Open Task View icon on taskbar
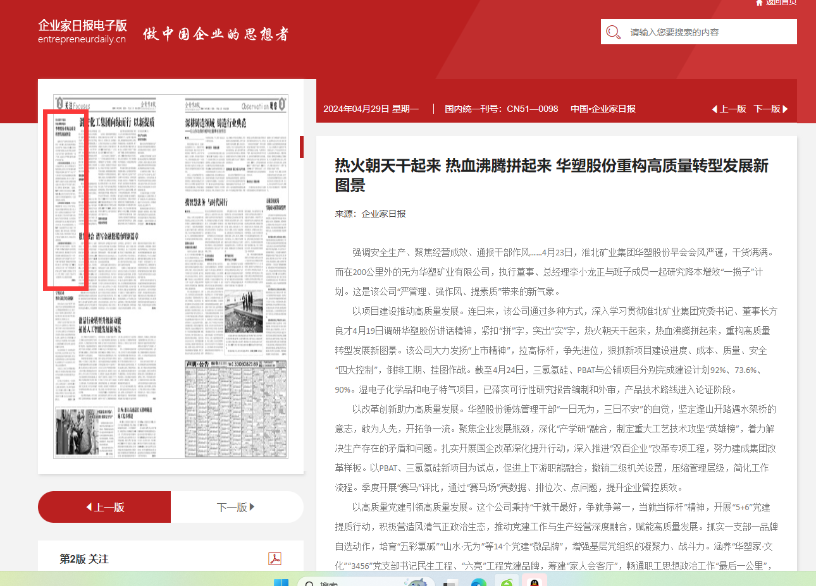The height and width of the screenshot is (586, 816). (x=450, y=582)
